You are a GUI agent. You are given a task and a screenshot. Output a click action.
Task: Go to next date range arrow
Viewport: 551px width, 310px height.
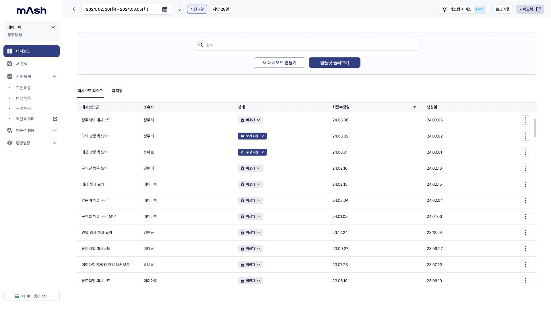tap(180, 9)
